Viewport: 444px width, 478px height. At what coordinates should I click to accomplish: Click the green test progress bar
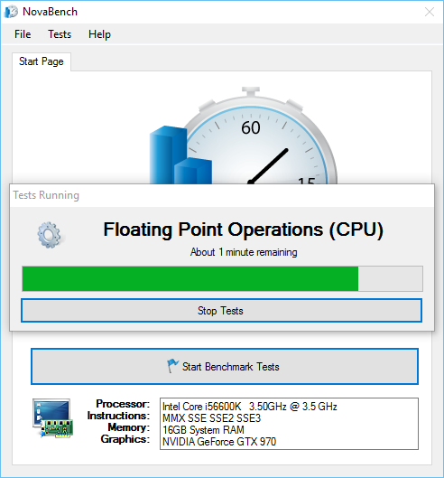[222, 278]
